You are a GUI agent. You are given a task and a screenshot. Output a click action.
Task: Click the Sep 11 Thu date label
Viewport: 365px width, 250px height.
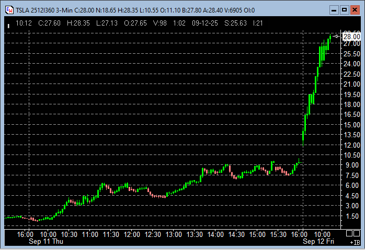coord(46,242)
